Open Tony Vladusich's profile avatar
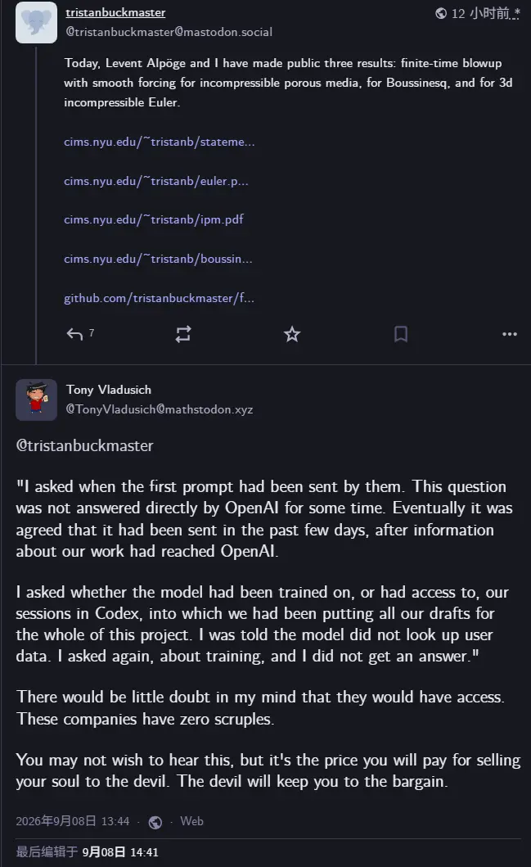This screenshot has height=867, width=531. click(37, 400)
